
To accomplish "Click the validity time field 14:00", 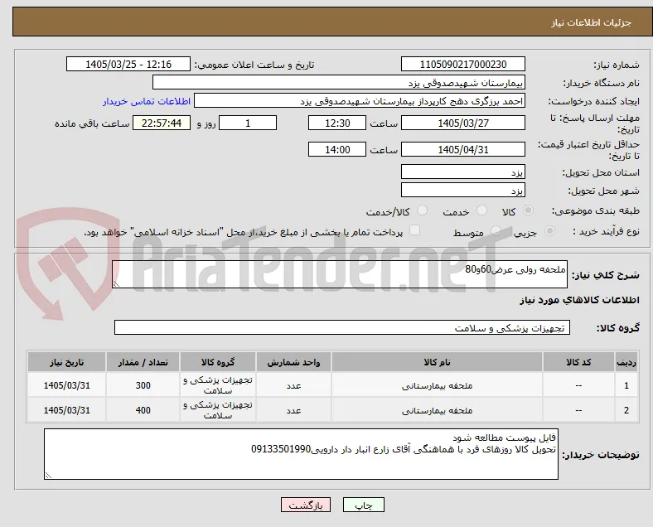I will (337, 149).
